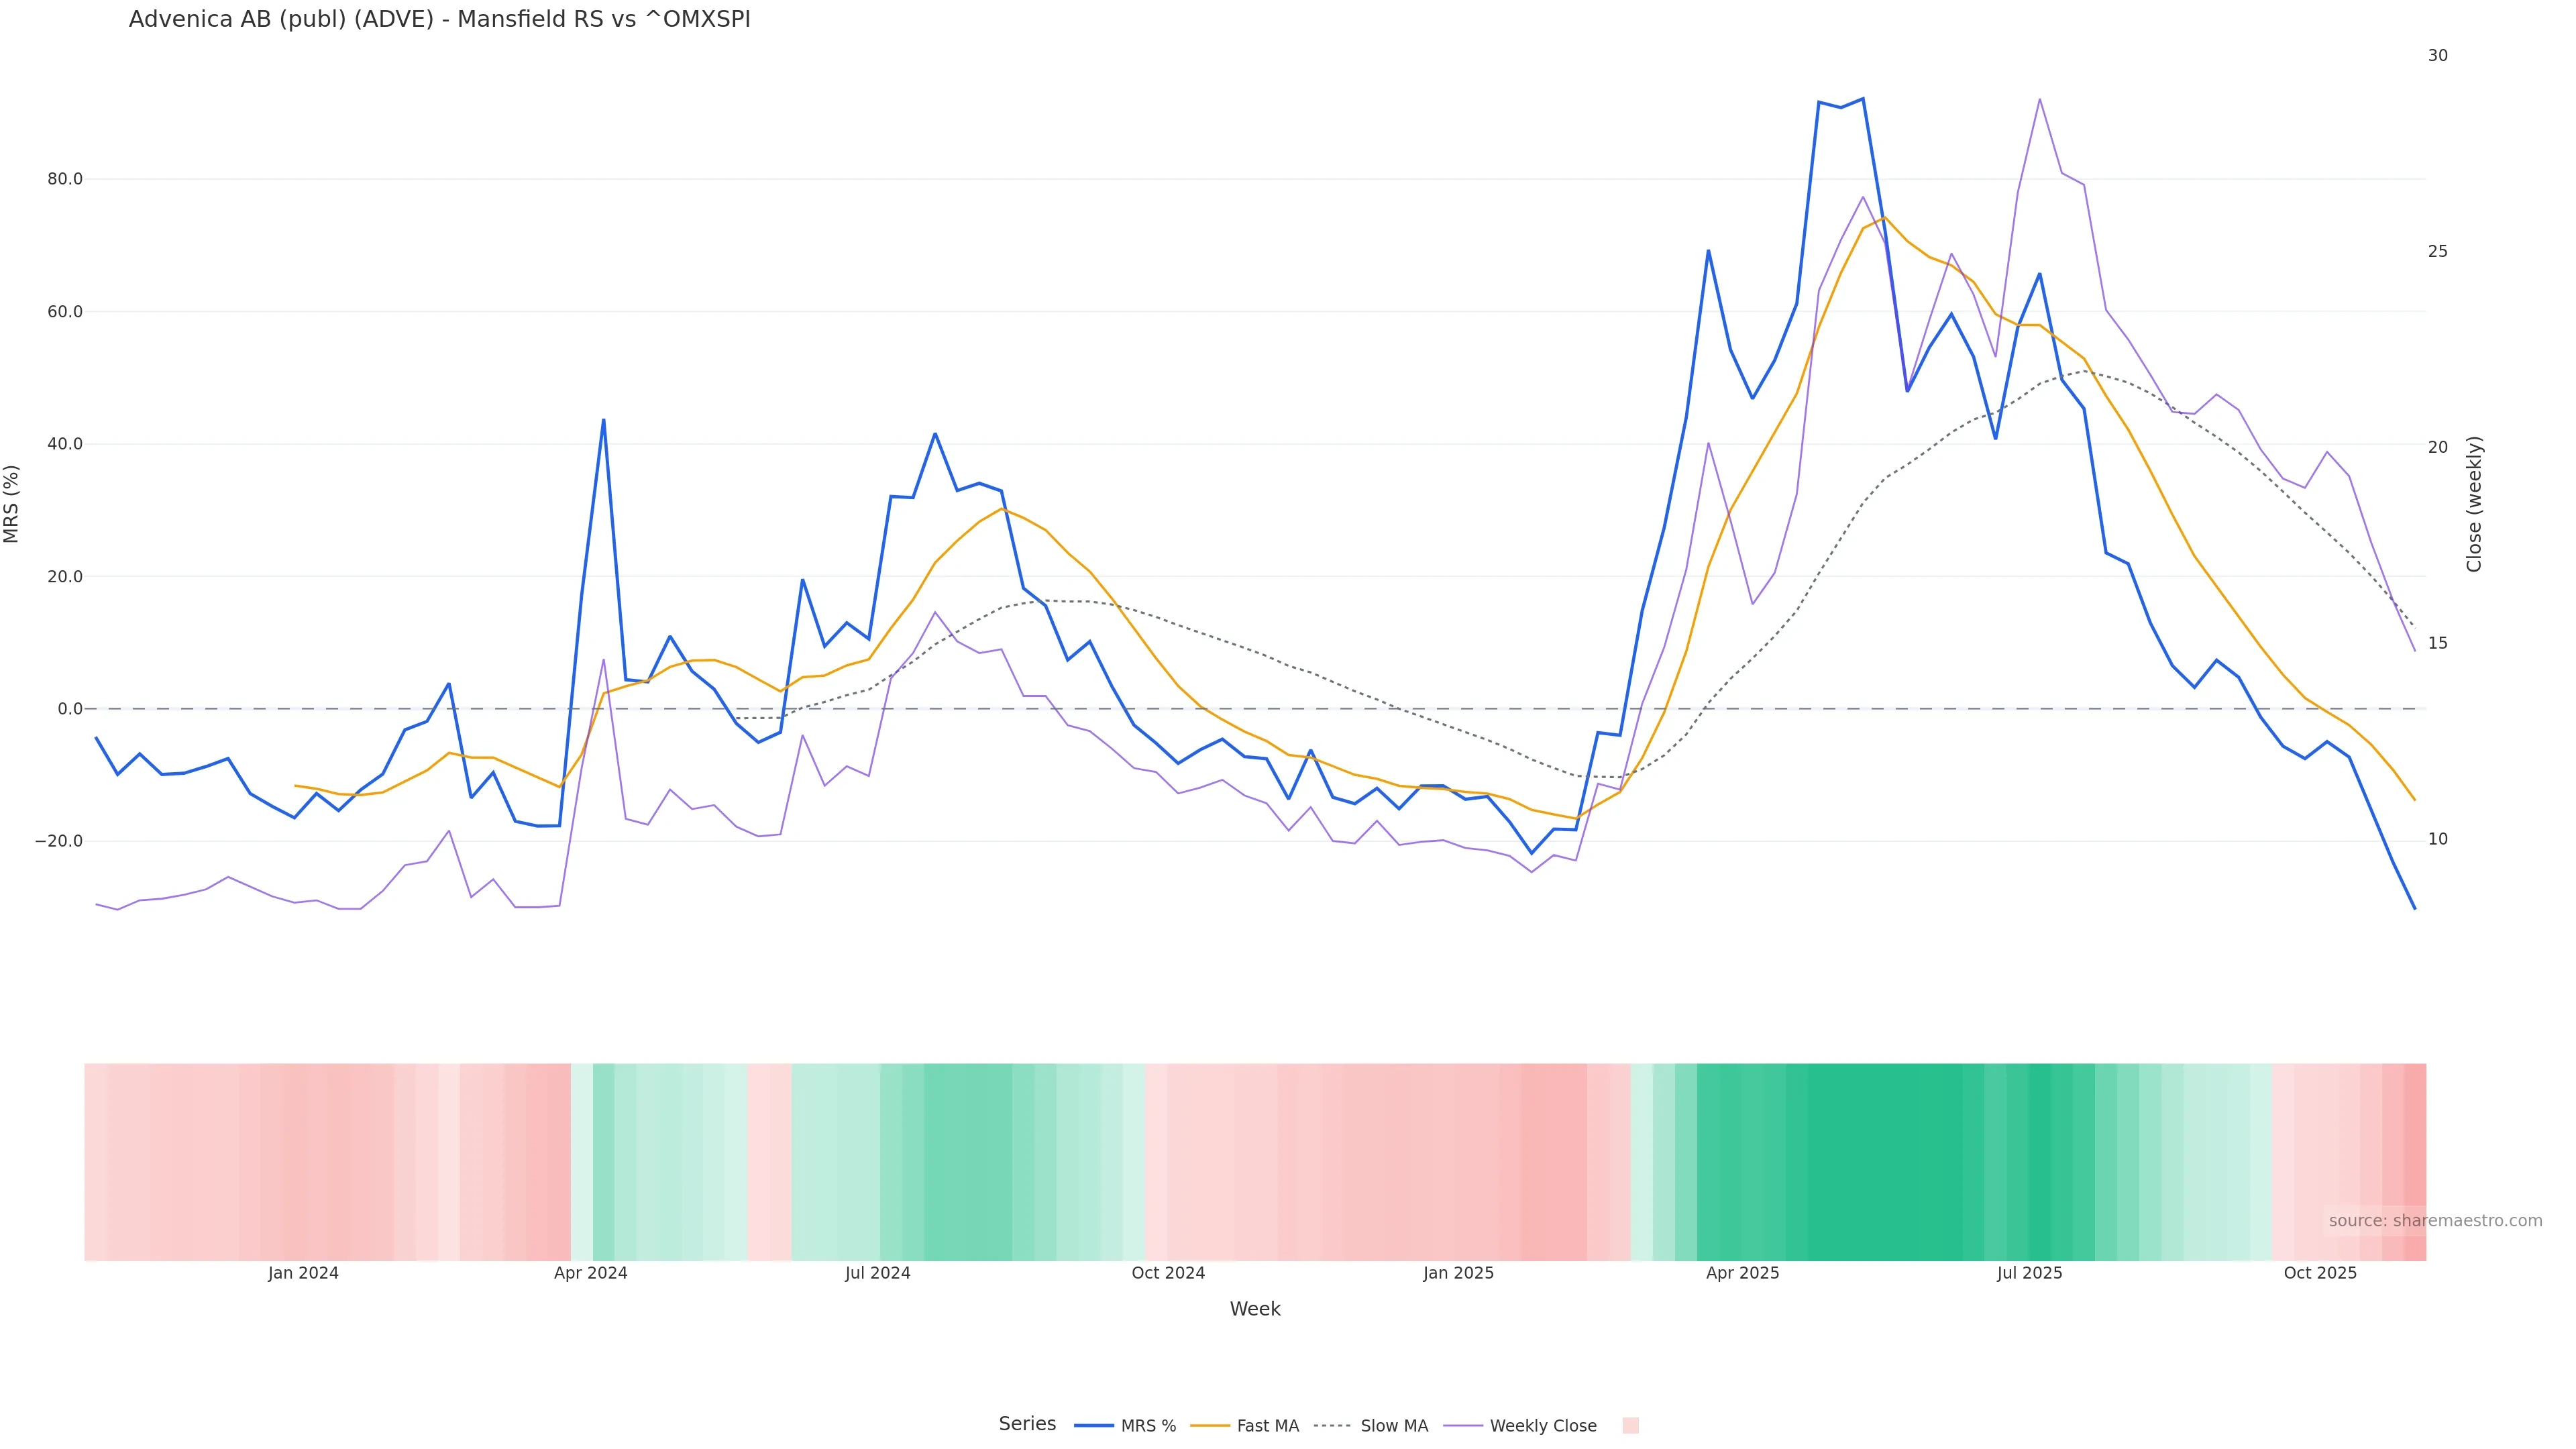
Task: Click the dashed Slow MA legend line icon
Action: click(1332, 1426)
